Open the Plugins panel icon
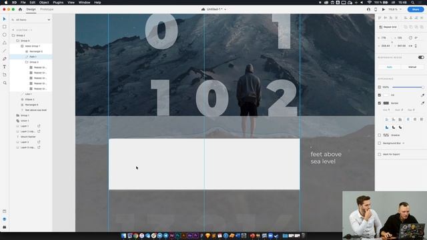The width and height of the screenshot is (427, 240). [x=5, y=227]
